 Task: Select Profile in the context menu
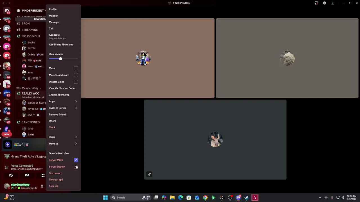(x=63, y=10)
